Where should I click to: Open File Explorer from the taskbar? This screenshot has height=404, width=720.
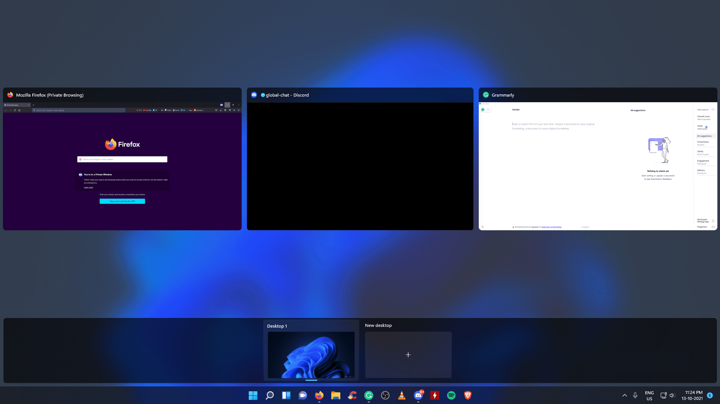click(x=335, y=395)
